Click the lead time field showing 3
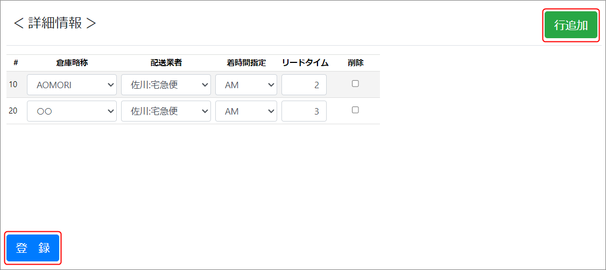Screen dimensions: 606x270 pyautogui.click(x=304, y=111)
